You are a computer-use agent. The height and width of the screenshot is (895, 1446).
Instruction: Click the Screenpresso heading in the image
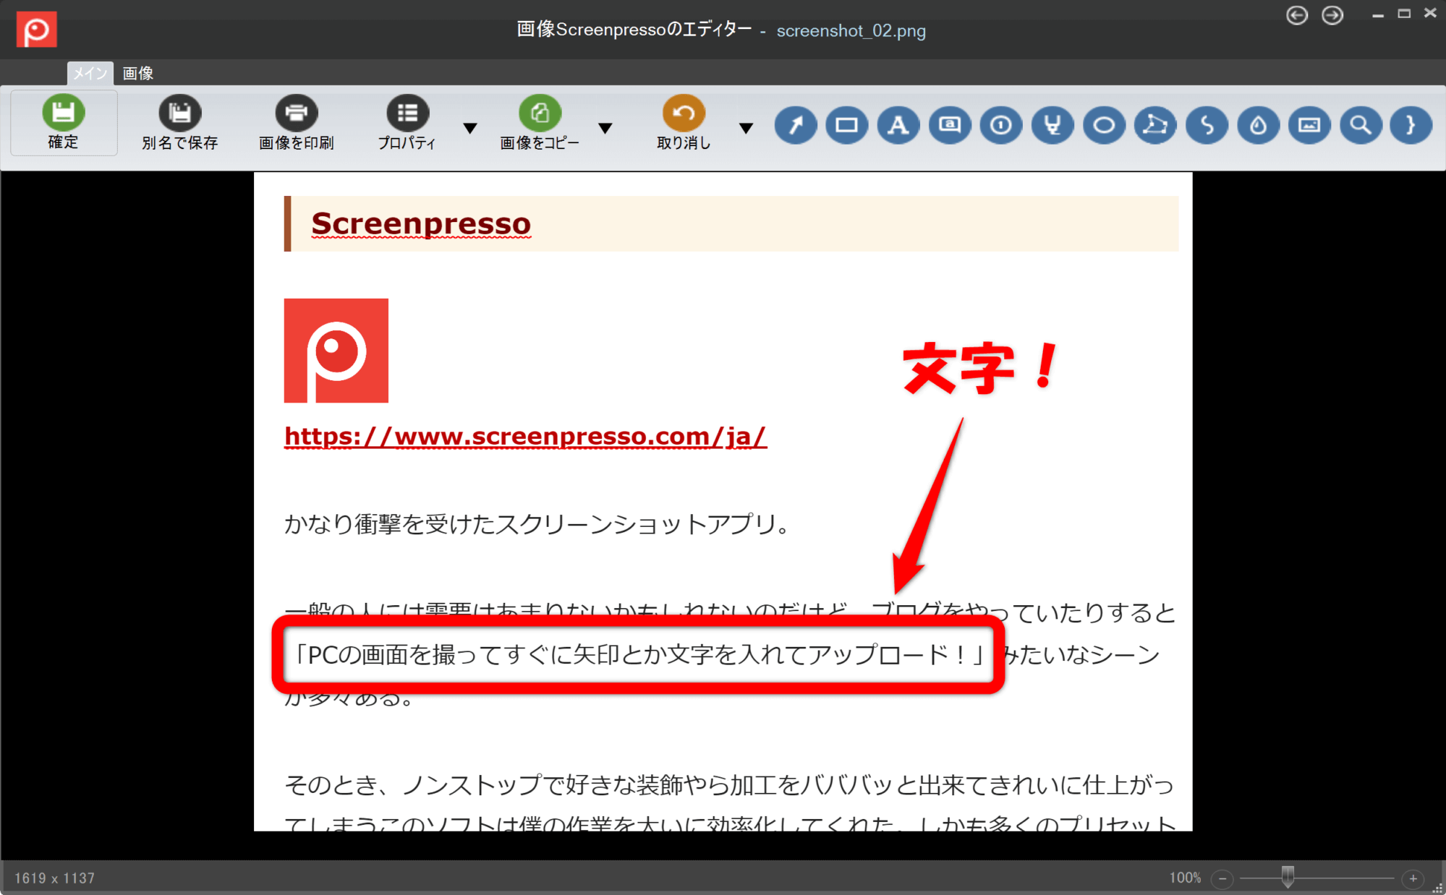(421, 223)
